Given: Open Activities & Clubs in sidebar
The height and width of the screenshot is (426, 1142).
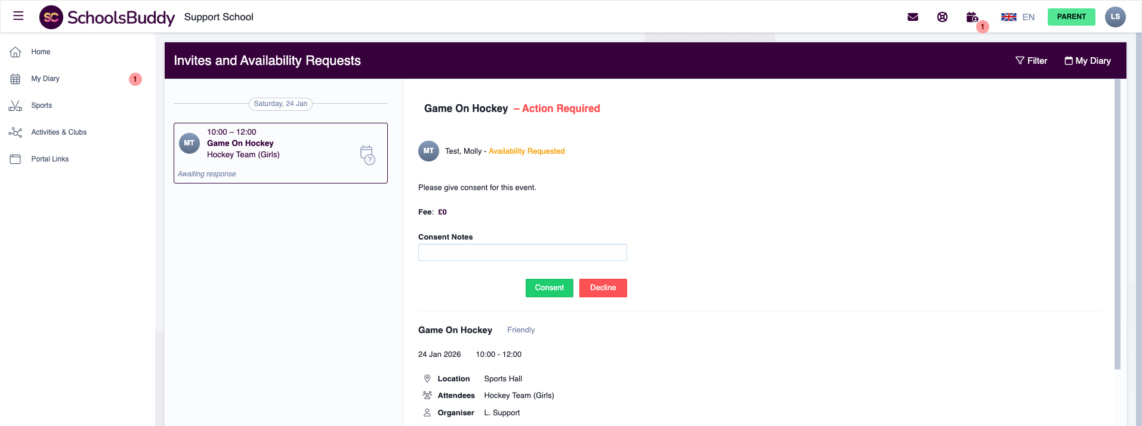Looking at the screenshot, I should [x=58, y=132].
